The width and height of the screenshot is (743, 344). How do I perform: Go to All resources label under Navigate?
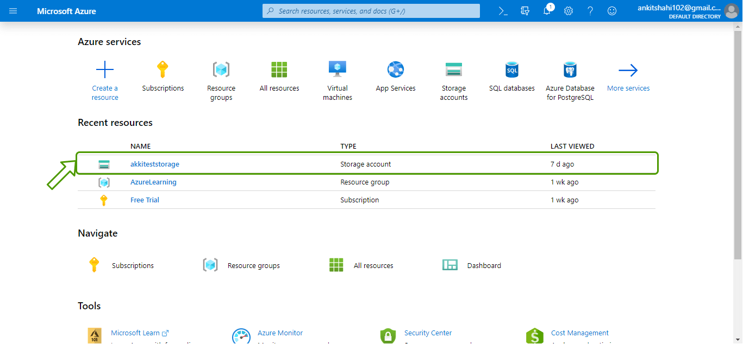(373, 265)
